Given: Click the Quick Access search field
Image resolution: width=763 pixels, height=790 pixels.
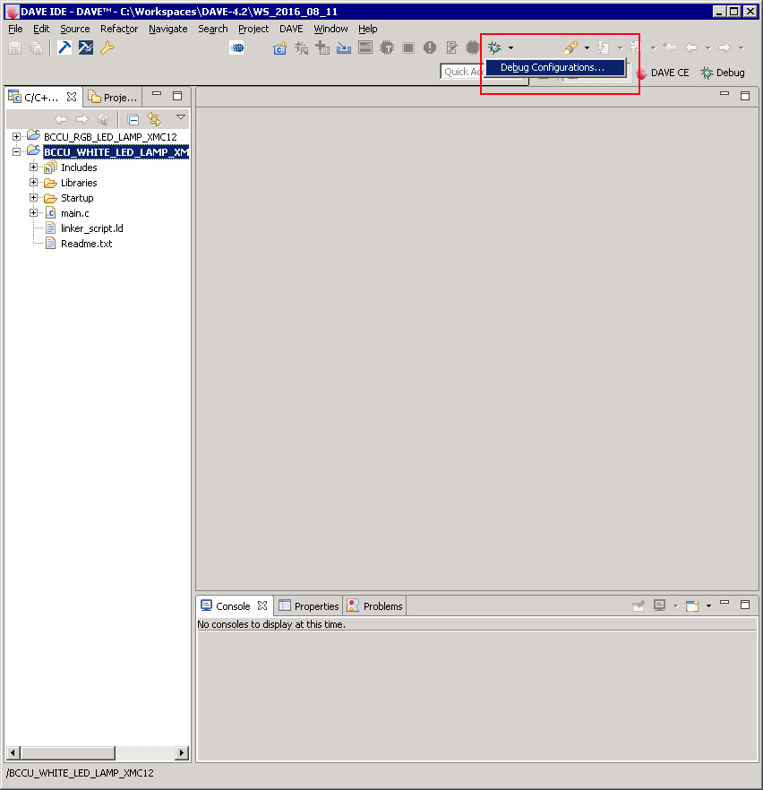Looking at the screenshot, I should (461, 72).
